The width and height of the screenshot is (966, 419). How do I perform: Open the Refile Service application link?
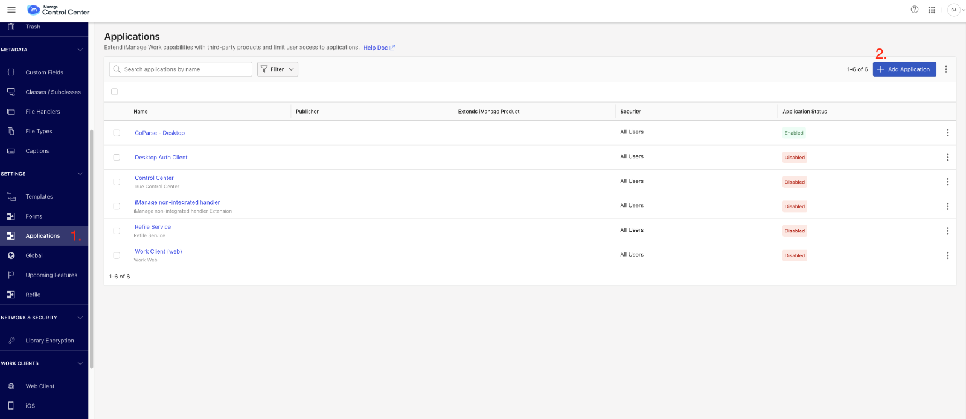(153, 227)
